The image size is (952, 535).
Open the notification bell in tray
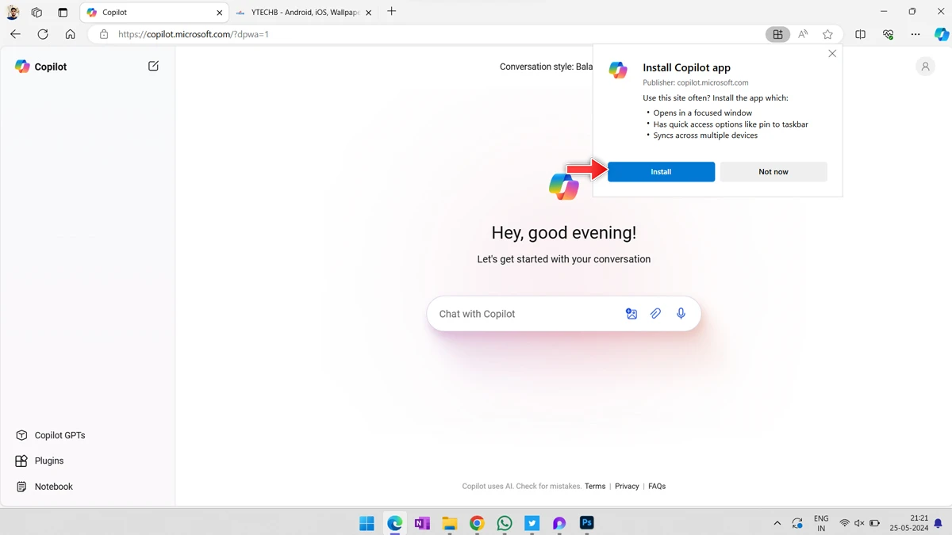(939, 524)
